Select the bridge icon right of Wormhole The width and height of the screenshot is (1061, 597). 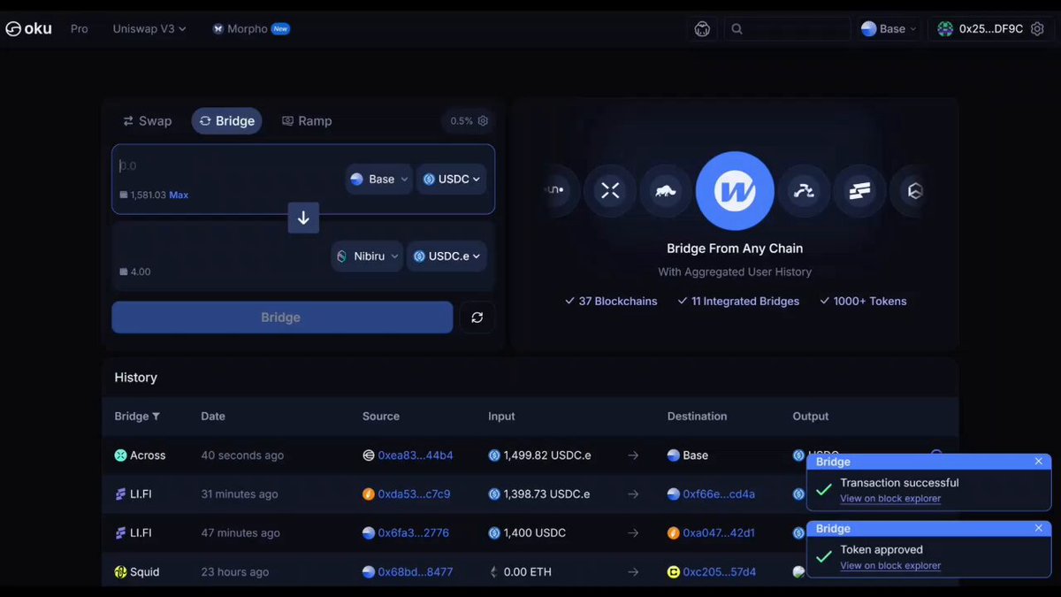(804, 191)
